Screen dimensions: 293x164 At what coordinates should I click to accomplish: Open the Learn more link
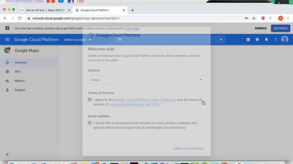click(132, 28)
